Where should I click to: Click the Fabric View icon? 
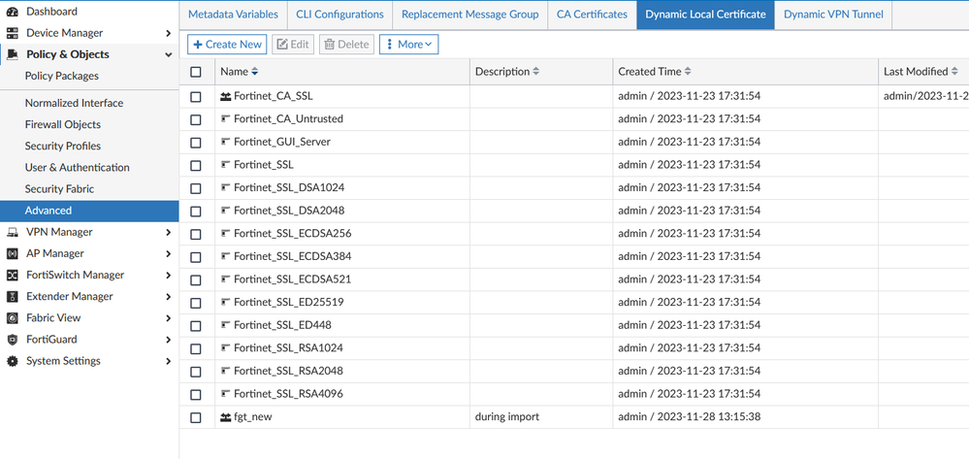click(12, 318)
